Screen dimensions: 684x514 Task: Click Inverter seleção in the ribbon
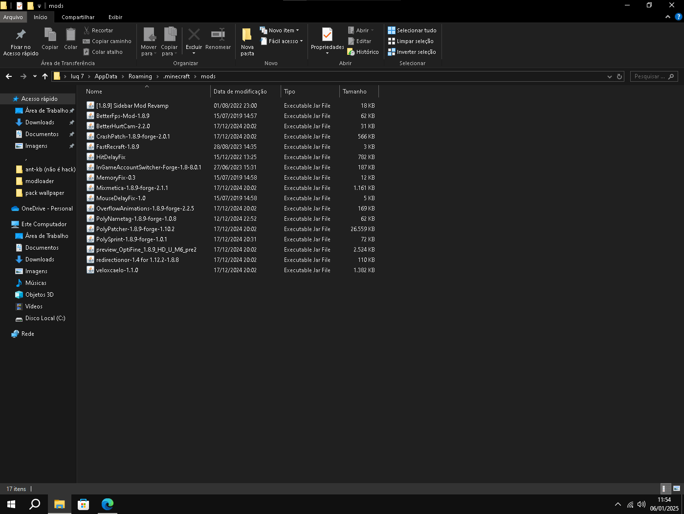tap(412, 52)
